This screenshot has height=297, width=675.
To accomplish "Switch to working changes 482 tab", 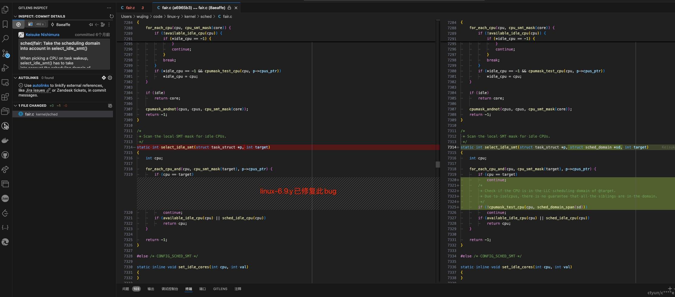I will pos(36,24).
